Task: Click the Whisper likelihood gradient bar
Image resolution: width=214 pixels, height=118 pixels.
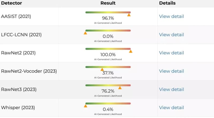Action: 108,103
